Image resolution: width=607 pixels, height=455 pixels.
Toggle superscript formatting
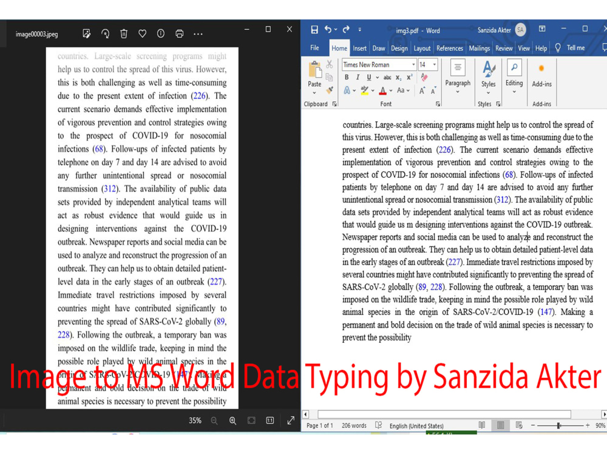pos(410,78)
